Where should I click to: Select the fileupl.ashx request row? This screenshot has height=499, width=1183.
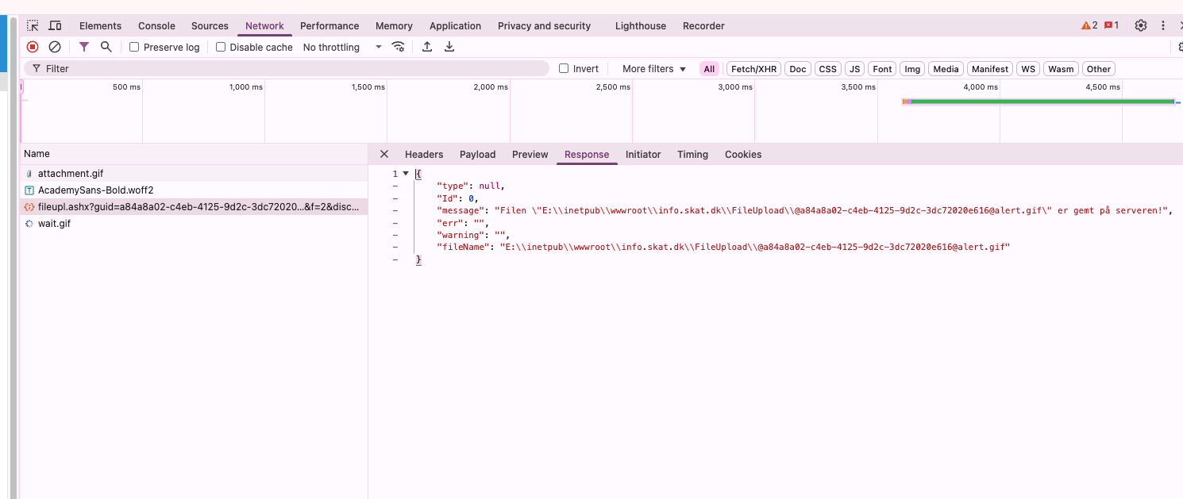(194, 207)
